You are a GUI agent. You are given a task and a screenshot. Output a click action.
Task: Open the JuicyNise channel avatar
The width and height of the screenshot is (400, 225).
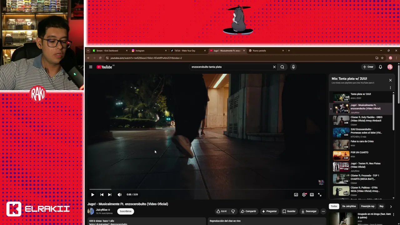coord(91,211)
